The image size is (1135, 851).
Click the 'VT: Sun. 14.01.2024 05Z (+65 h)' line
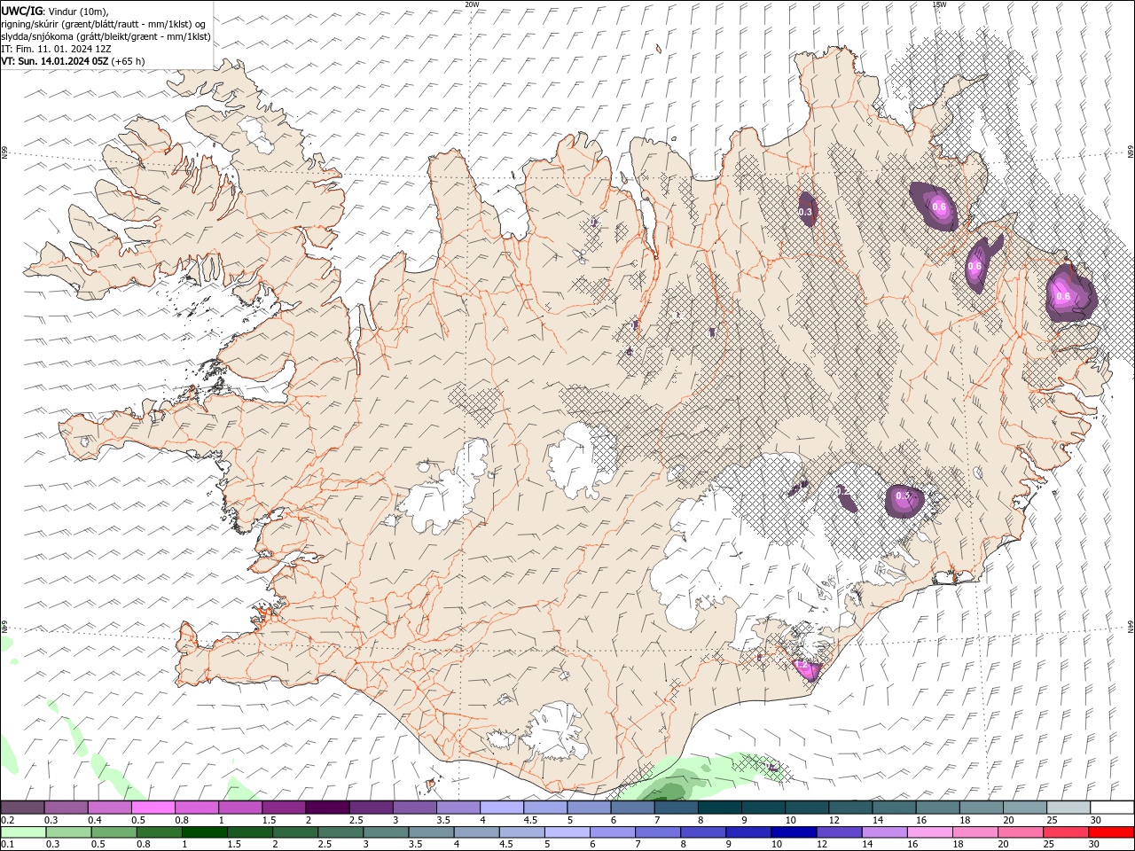73,61
